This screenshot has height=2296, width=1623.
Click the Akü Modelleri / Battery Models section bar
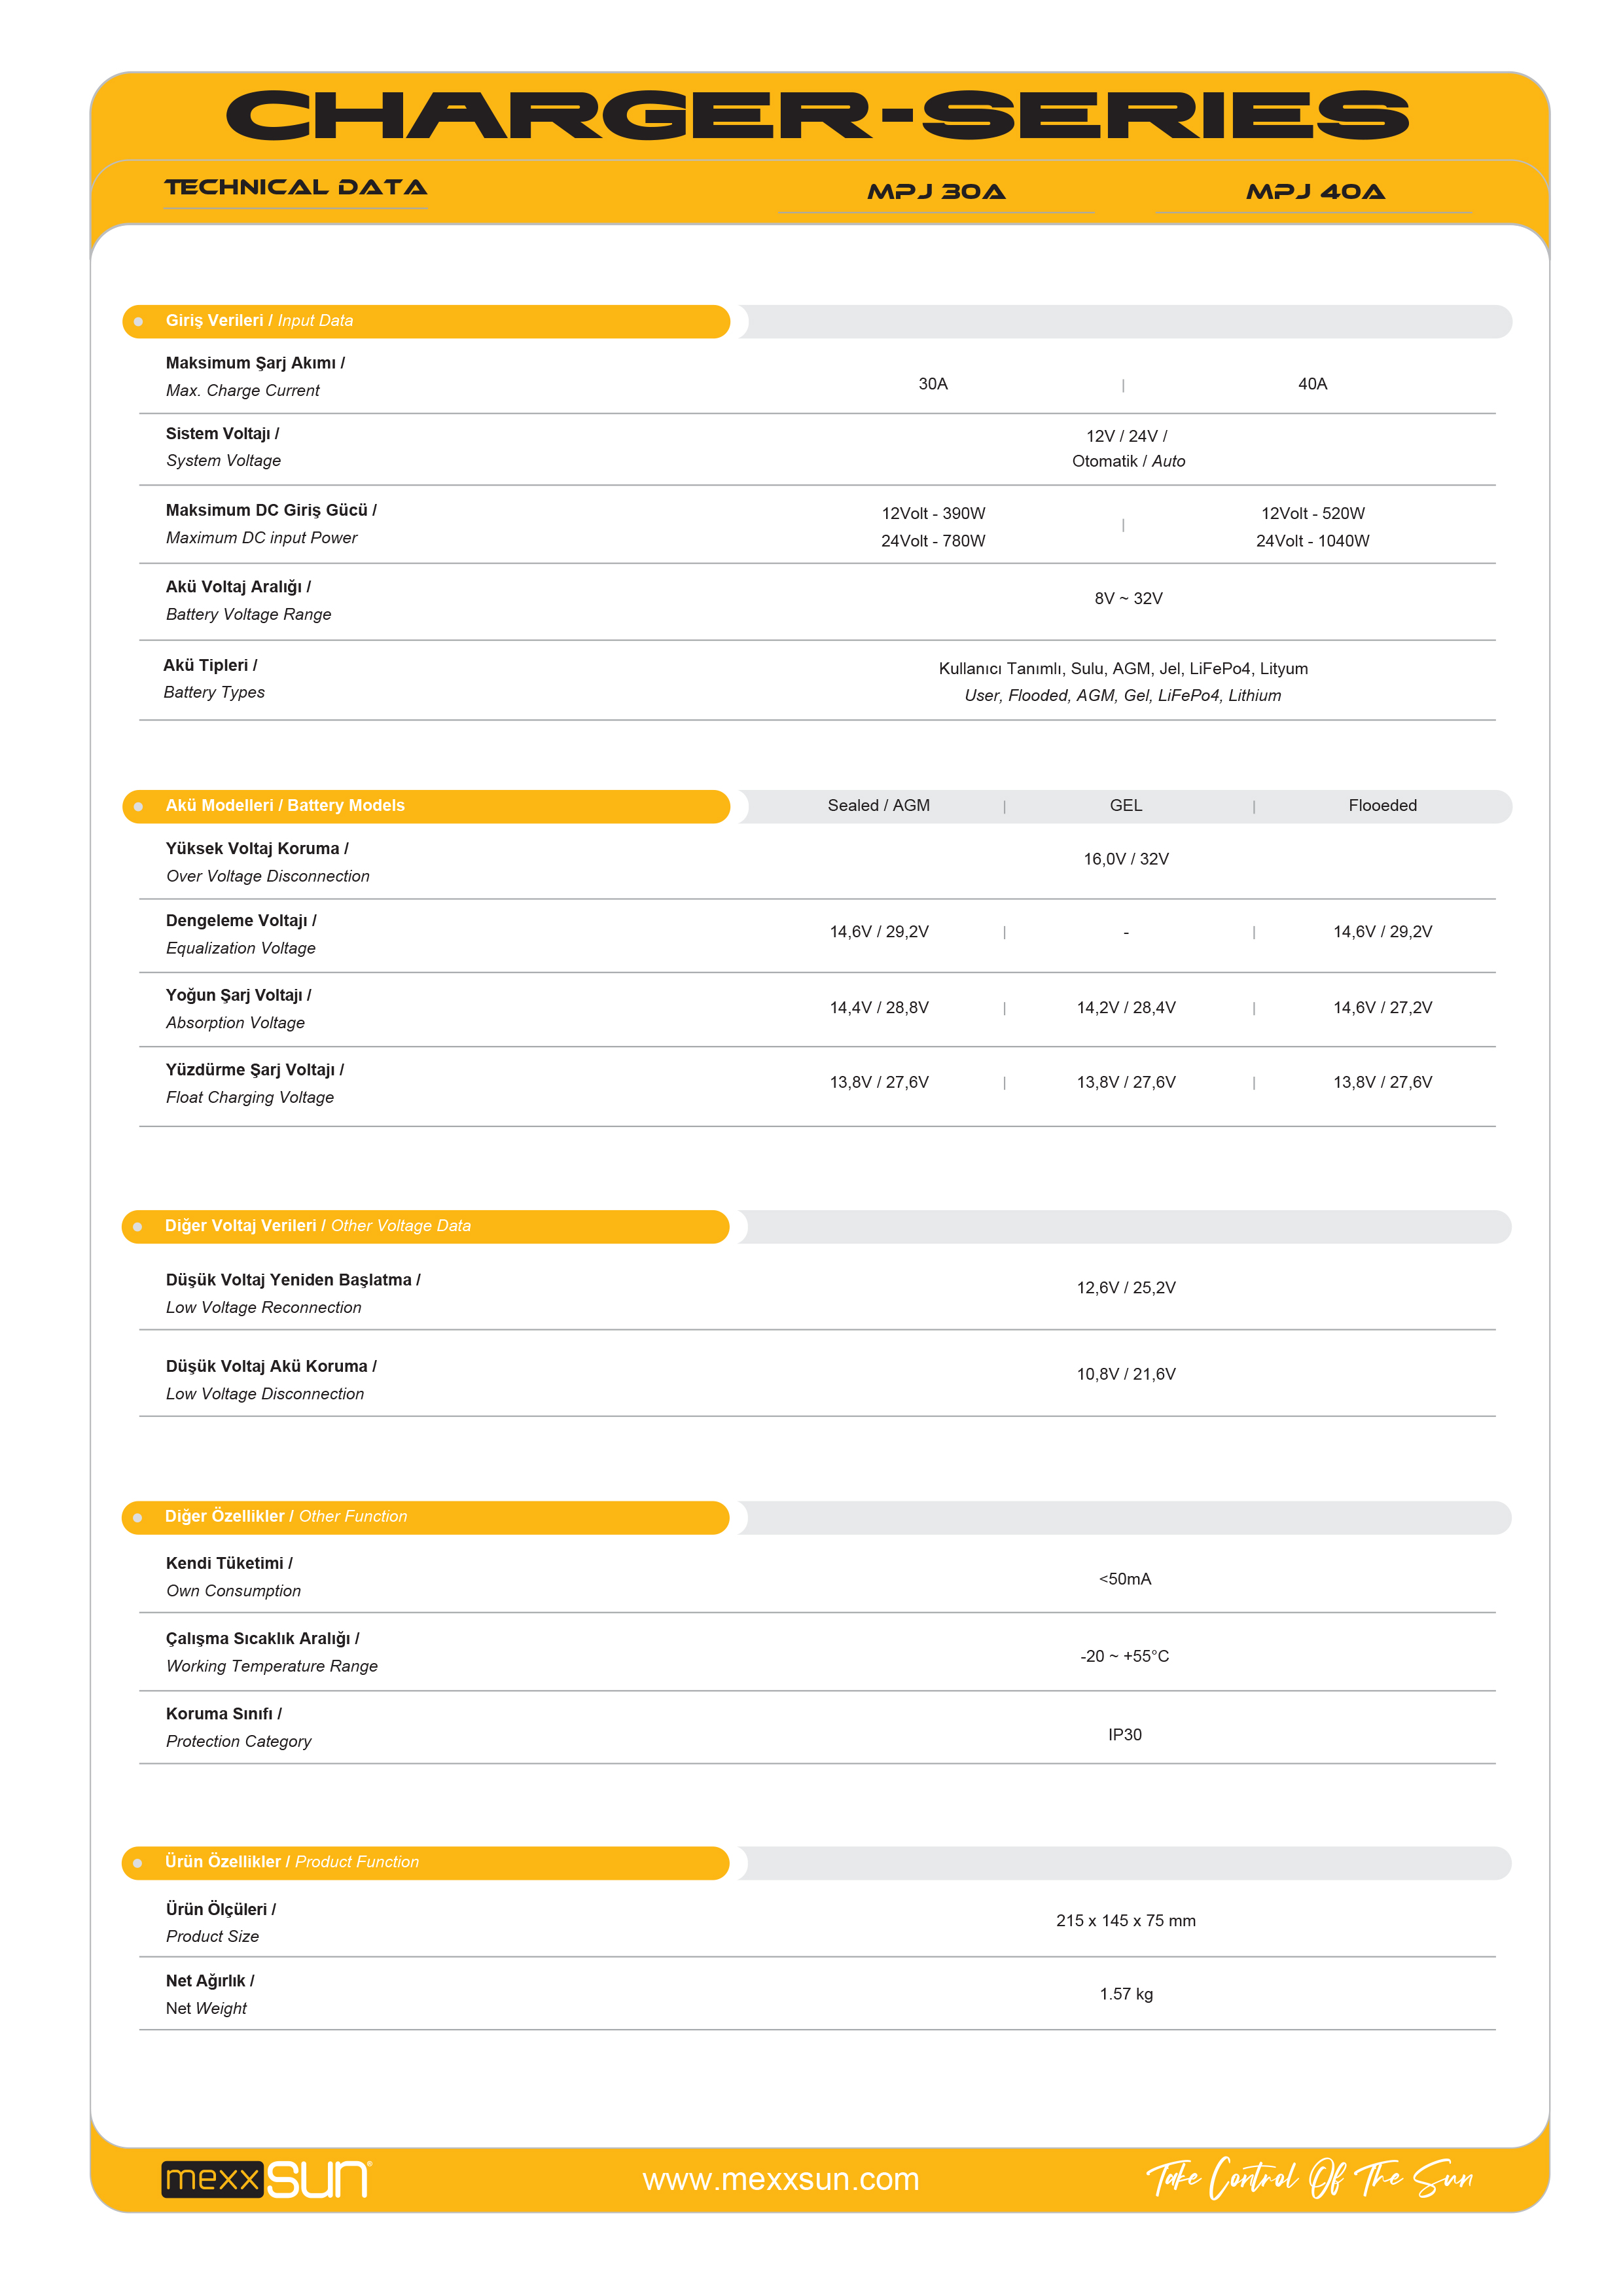[x=285, y=806]
